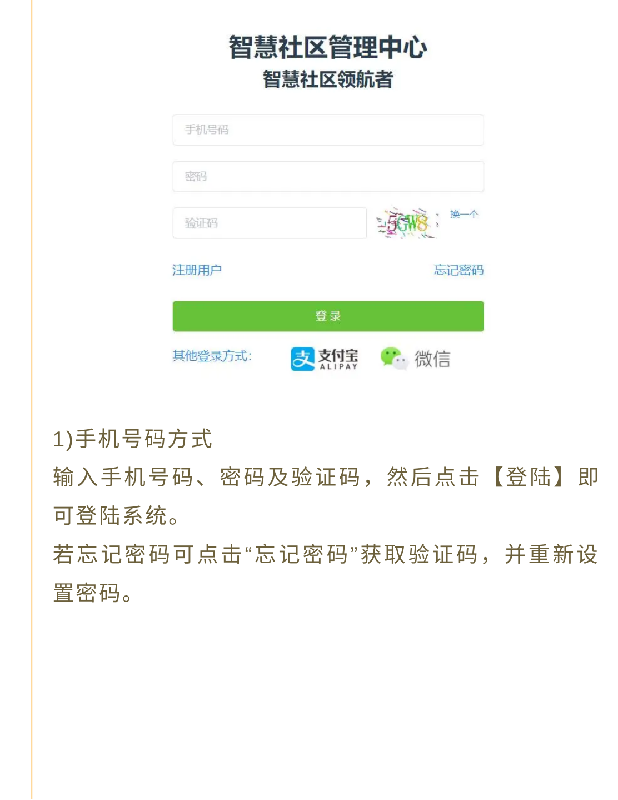Click the 【登陆】 text in instructions
The image size is (618, 800).
tap(529, 477)
